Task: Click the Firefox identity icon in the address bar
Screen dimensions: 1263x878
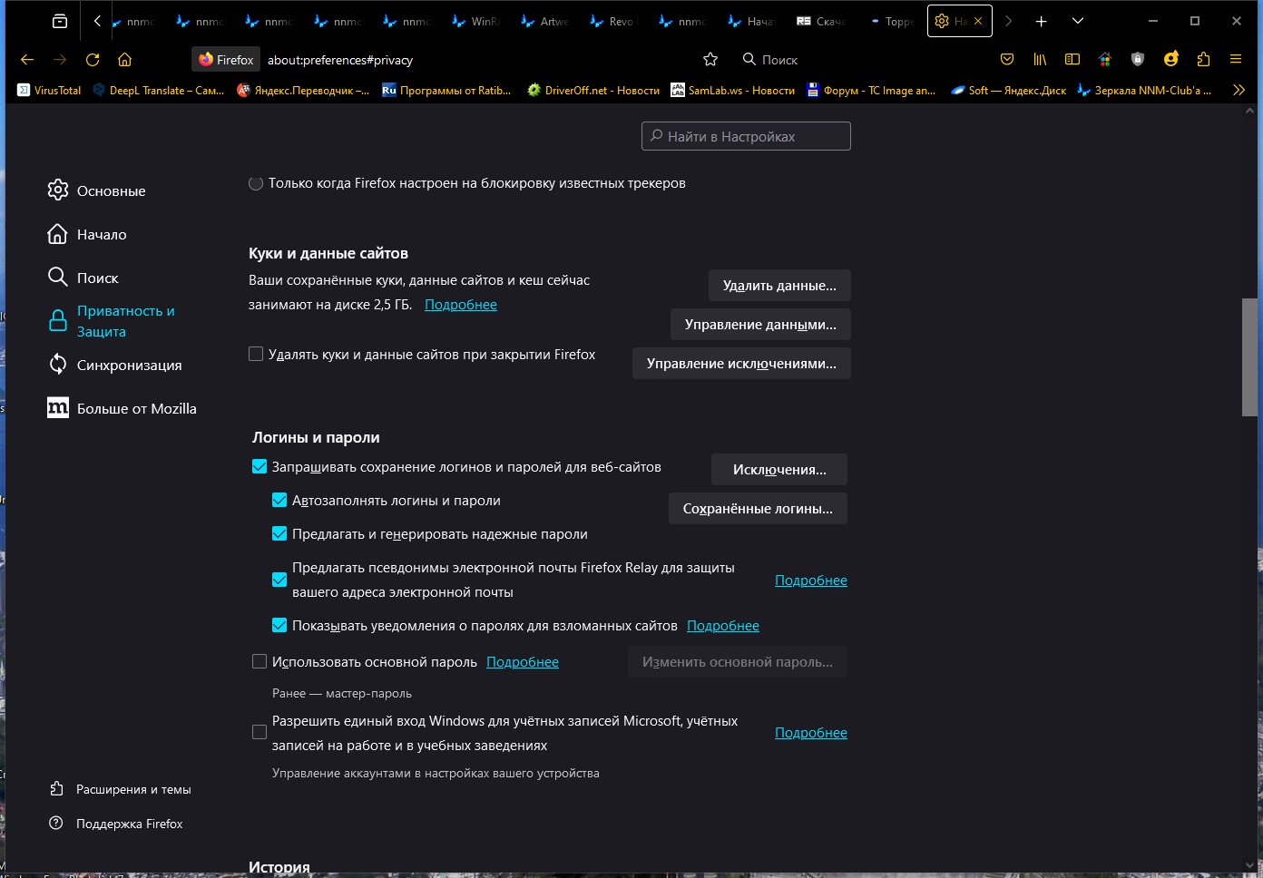Action: point(227,60)
